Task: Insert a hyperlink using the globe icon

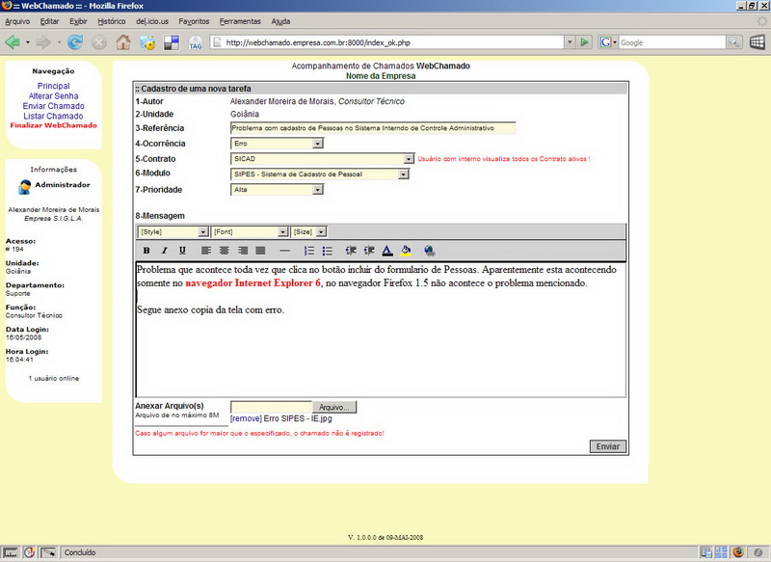Action: [x=429, y=251]
